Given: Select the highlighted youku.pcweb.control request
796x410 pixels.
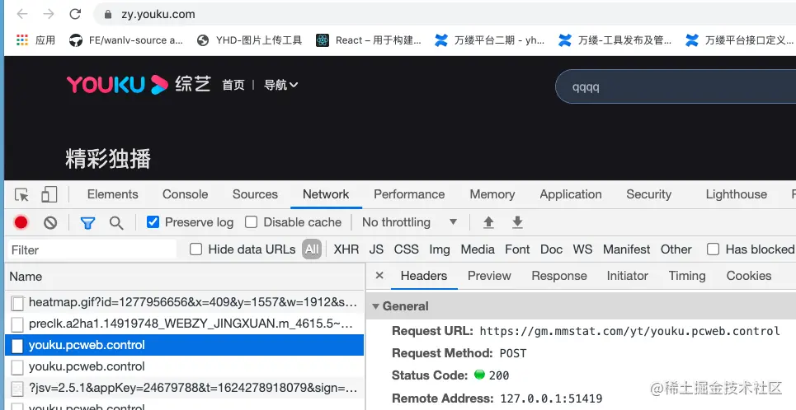Looking at the screenshot, I should 184,345.
